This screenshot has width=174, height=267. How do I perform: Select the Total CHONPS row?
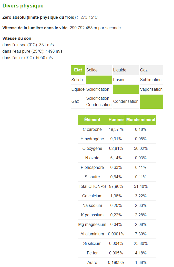pos(117,187)
